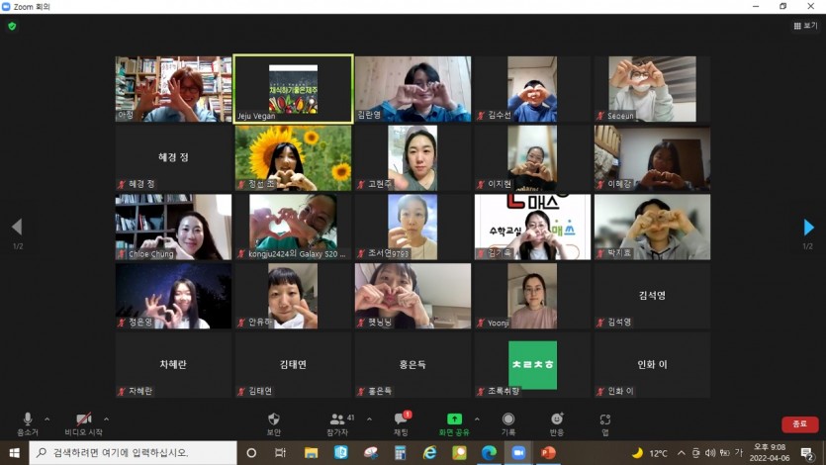Click the green Share Screen button
Screen dimensions: 826x465
pyautogui.click(x=454, y=423)
